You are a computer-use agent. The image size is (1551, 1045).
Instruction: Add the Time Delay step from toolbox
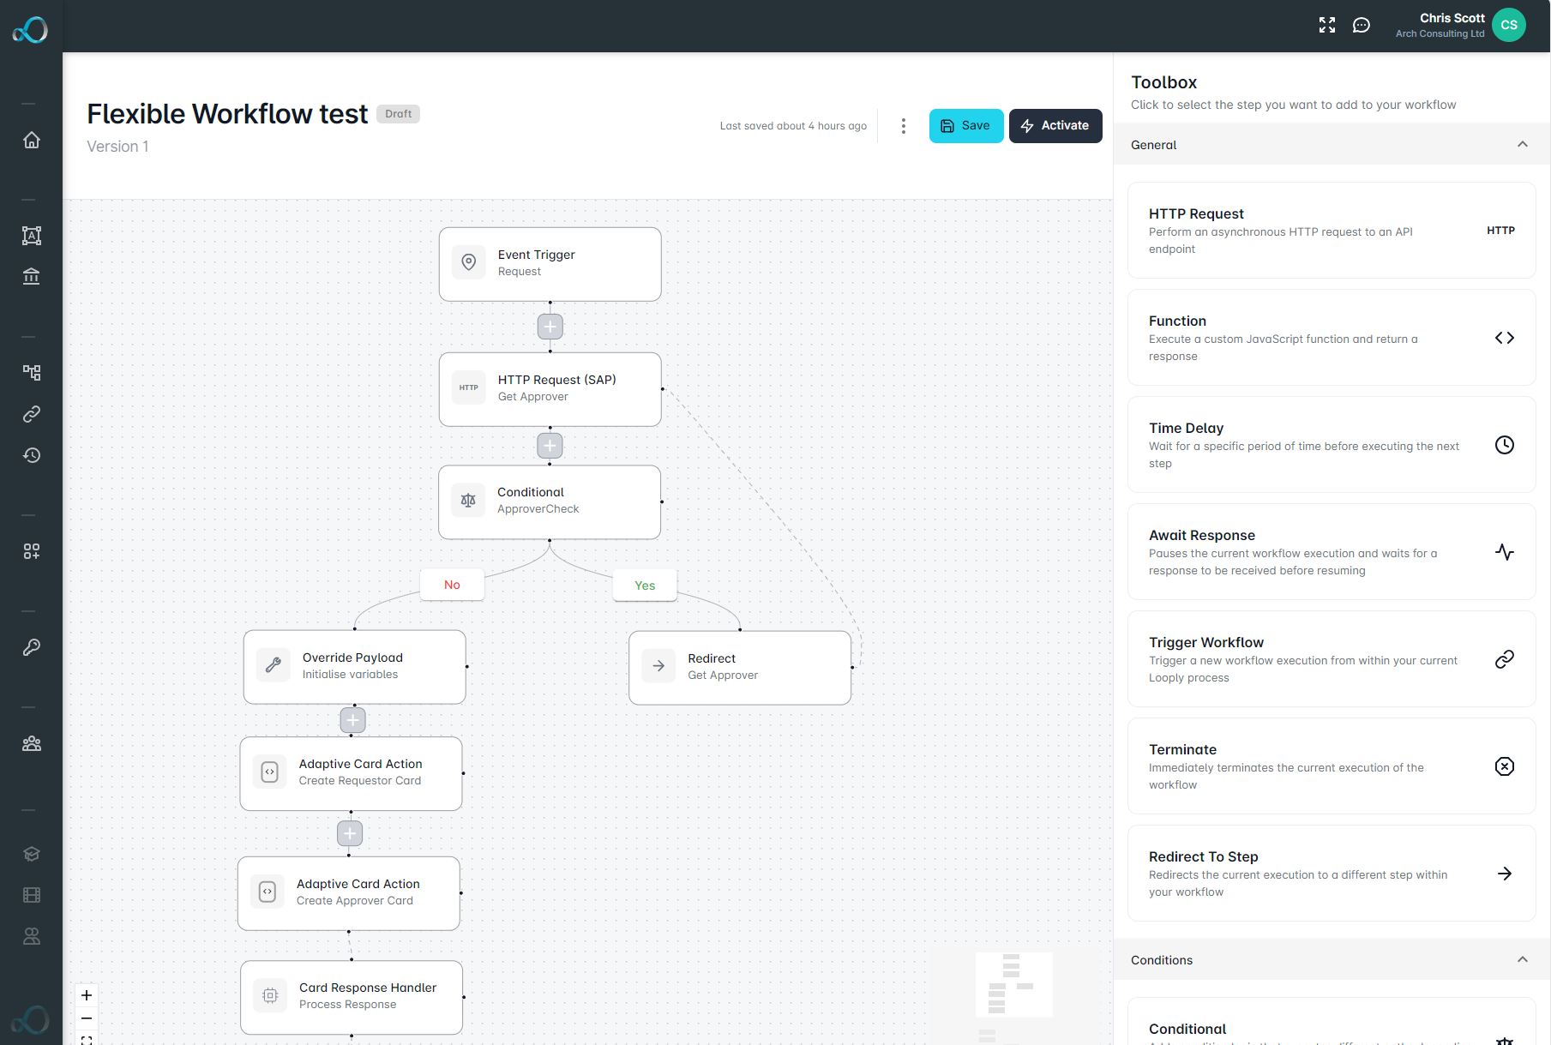[x=1332, y=444]
